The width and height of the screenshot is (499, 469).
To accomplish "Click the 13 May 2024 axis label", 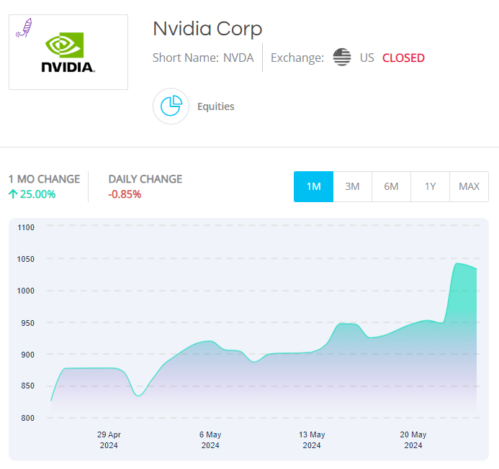I will pyautogui.click(x=312, y=440).
